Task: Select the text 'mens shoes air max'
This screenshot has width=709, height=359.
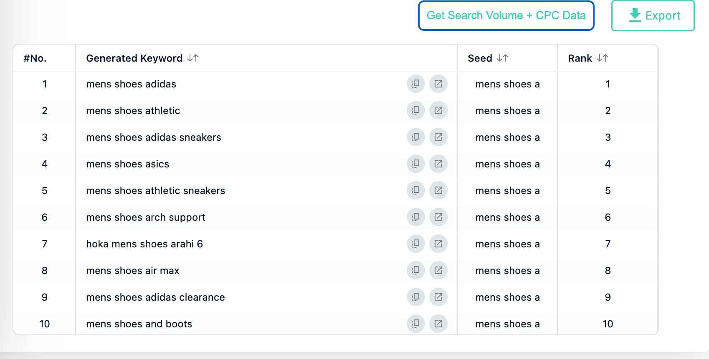Action: [133, 271]
